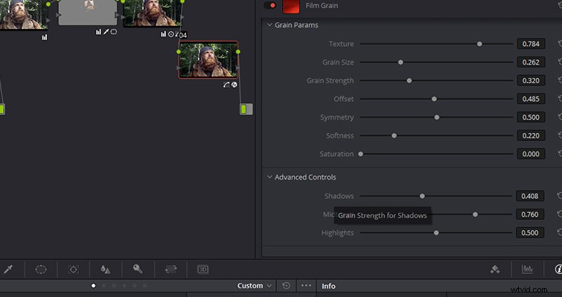
Task: Click the value field showing 0.760
Action: (x=530, y=215)
